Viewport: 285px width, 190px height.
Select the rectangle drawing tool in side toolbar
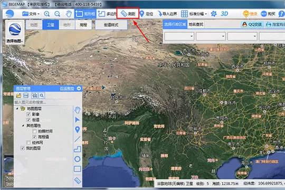[x=78, y=169]
